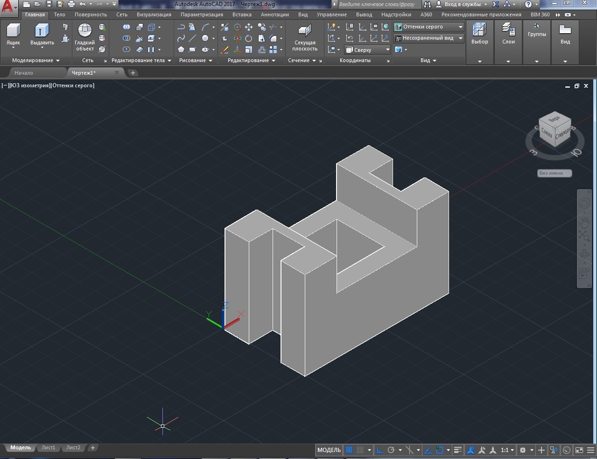Toggle grid display in status bar
This screenshot has width=597, height=459.
(x=349, y=450)
